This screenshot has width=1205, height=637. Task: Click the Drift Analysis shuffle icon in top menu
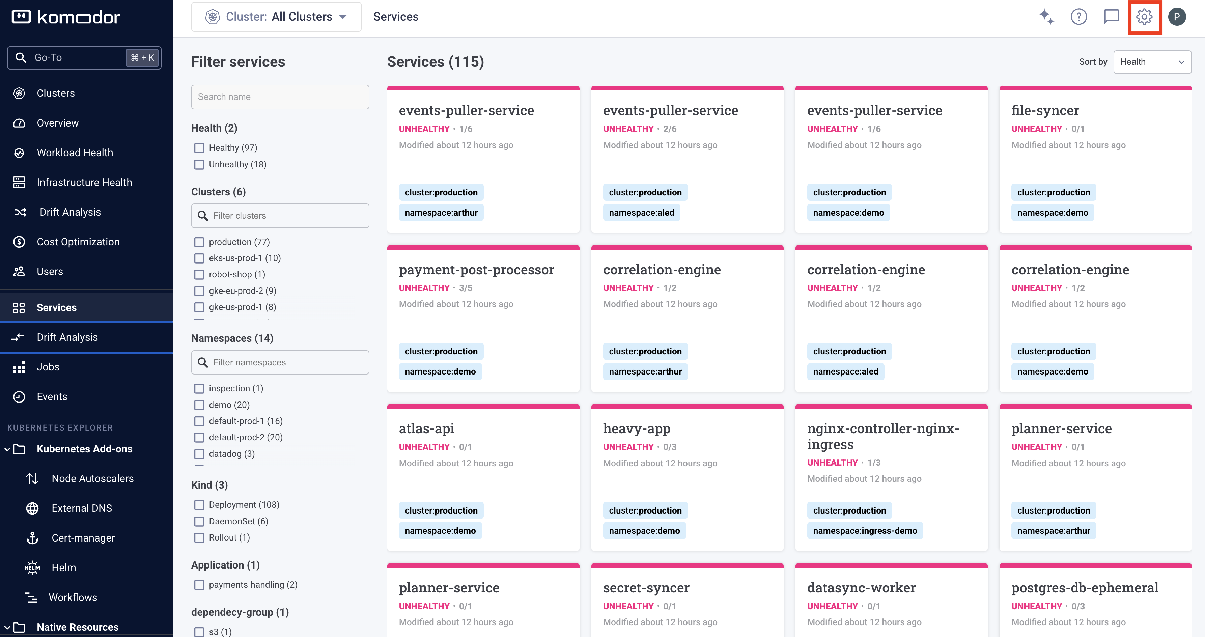(20, 212)
